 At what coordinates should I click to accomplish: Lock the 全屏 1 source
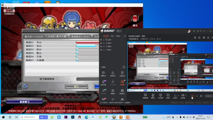pyautogui.click(x=104, y=40)
